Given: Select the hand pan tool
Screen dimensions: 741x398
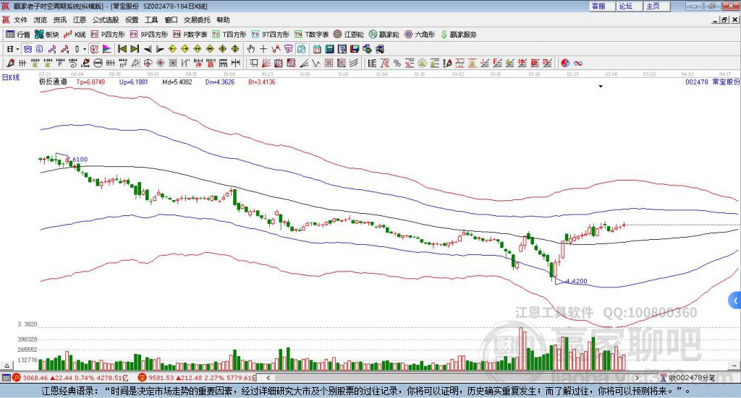Looking at the screenshot, I should click(251, 49).
